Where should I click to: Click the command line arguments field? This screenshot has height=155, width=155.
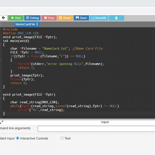click(96, 129)
